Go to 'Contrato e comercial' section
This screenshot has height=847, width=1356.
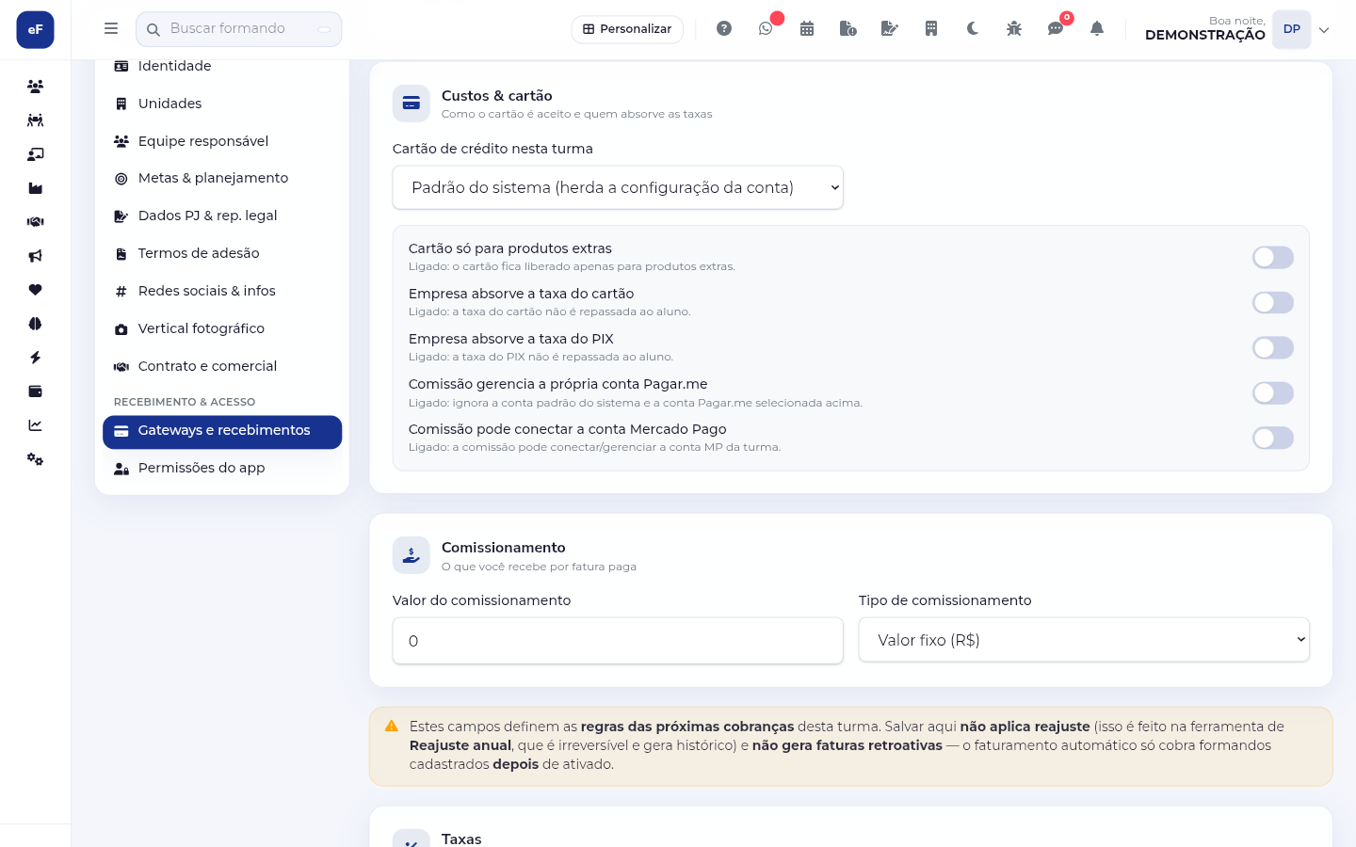coord(222,366)
